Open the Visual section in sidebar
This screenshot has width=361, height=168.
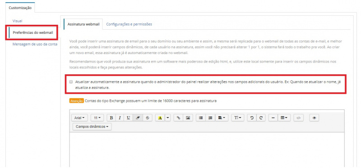(x=17, y=21)
